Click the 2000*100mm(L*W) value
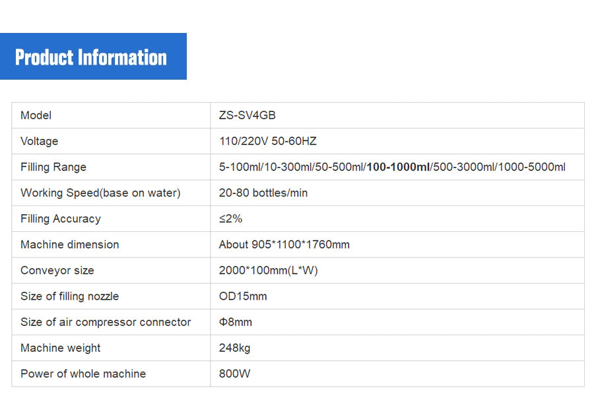Viewport: 594px width, 409px height. 269,270
